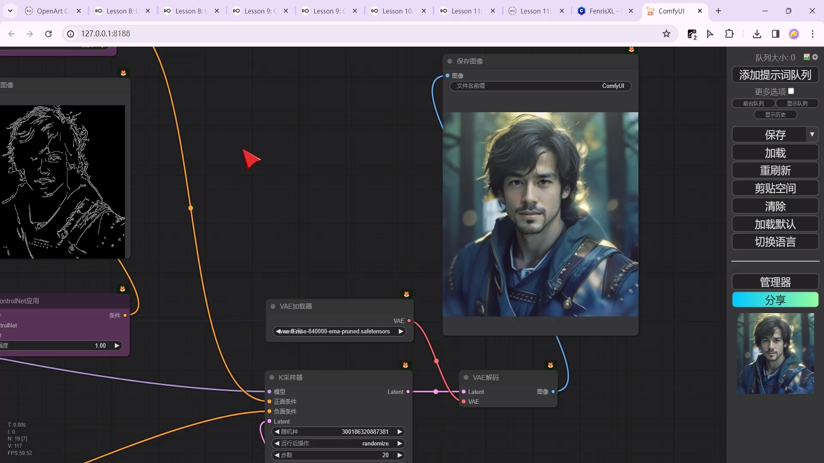
Task: Toggle browser side panel icon
Action: (x=776, y=33)
